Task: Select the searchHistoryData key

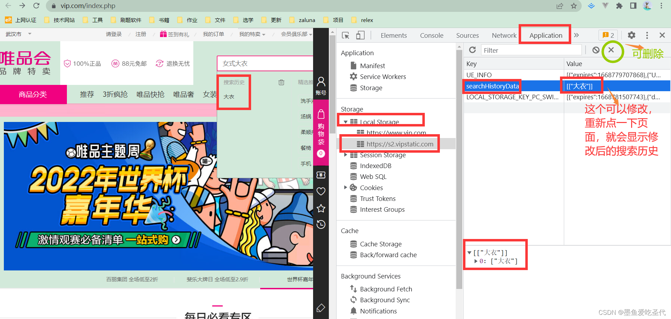Action: point(492,86)
